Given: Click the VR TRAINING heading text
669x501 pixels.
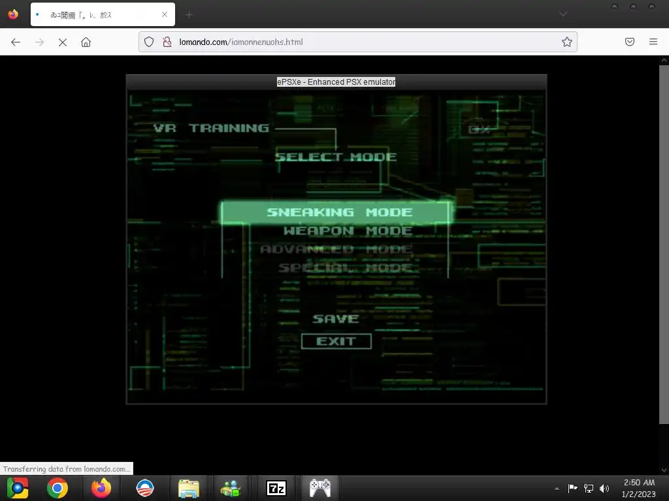Looking at the screenshot, I should pos(211,129).
